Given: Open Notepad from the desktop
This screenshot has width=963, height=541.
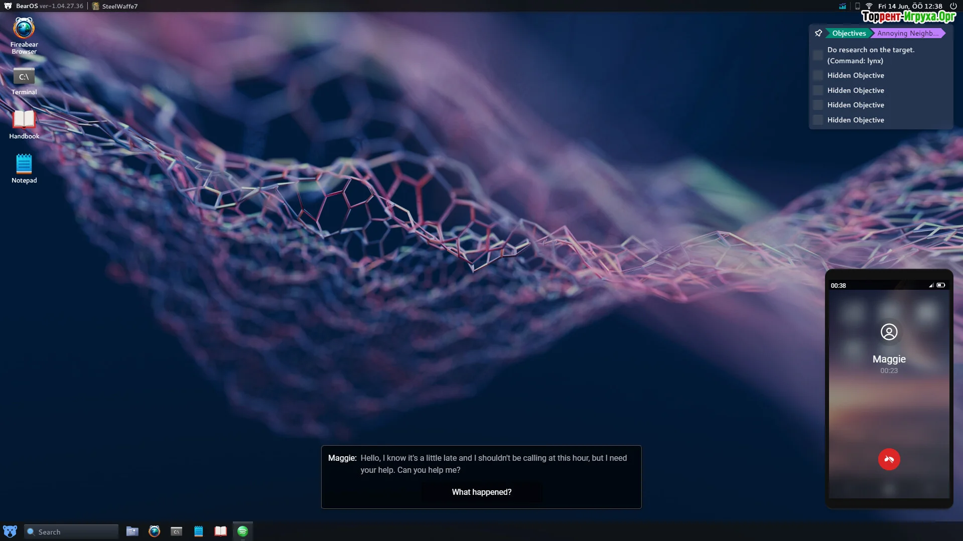Looking at the screenshot, I should coord(24,164).
